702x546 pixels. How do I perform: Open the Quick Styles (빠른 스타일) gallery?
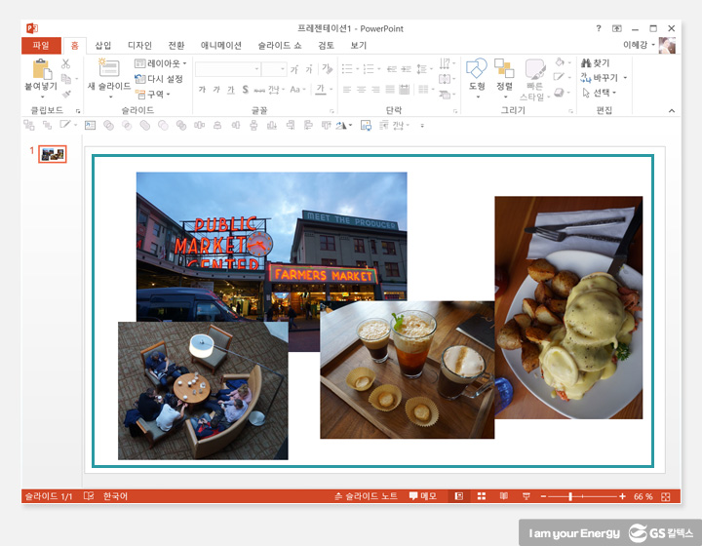pos(533,78)
